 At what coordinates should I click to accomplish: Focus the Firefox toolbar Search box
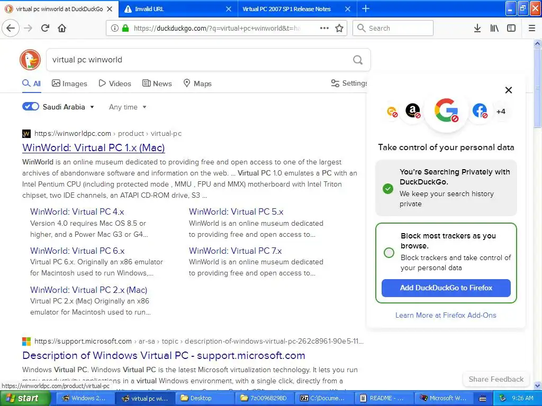393,28
